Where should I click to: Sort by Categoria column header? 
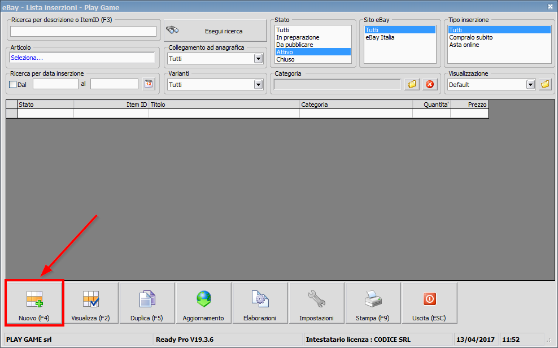(356, 105)
